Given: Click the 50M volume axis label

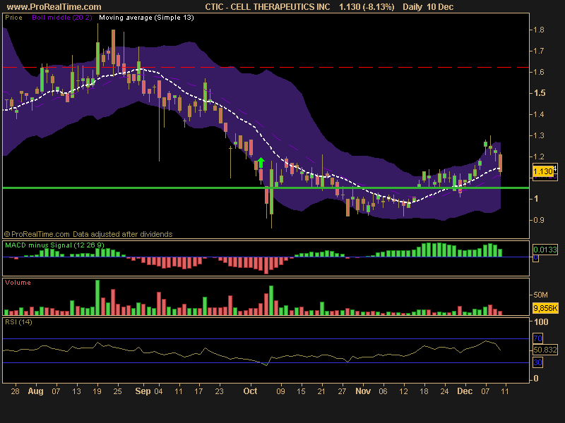Looking at the screenshot, I should coord(540,295).
